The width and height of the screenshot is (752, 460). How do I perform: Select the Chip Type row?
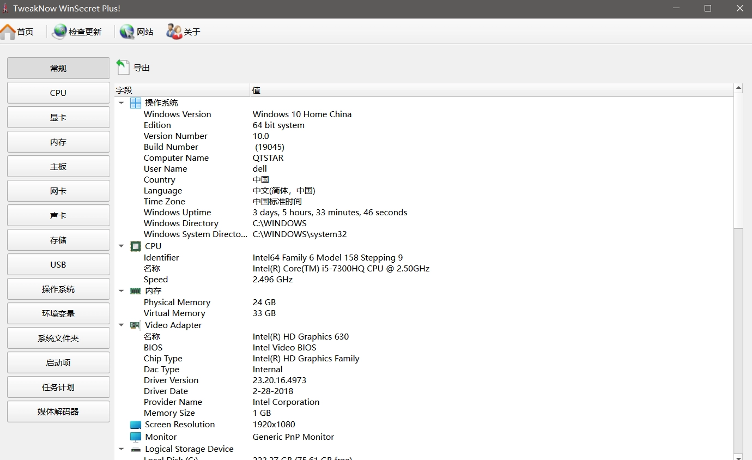(424, 359)
